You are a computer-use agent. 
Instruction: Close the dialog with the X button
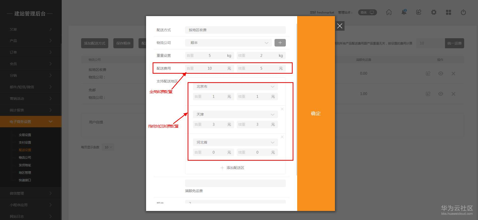(340, 26)
